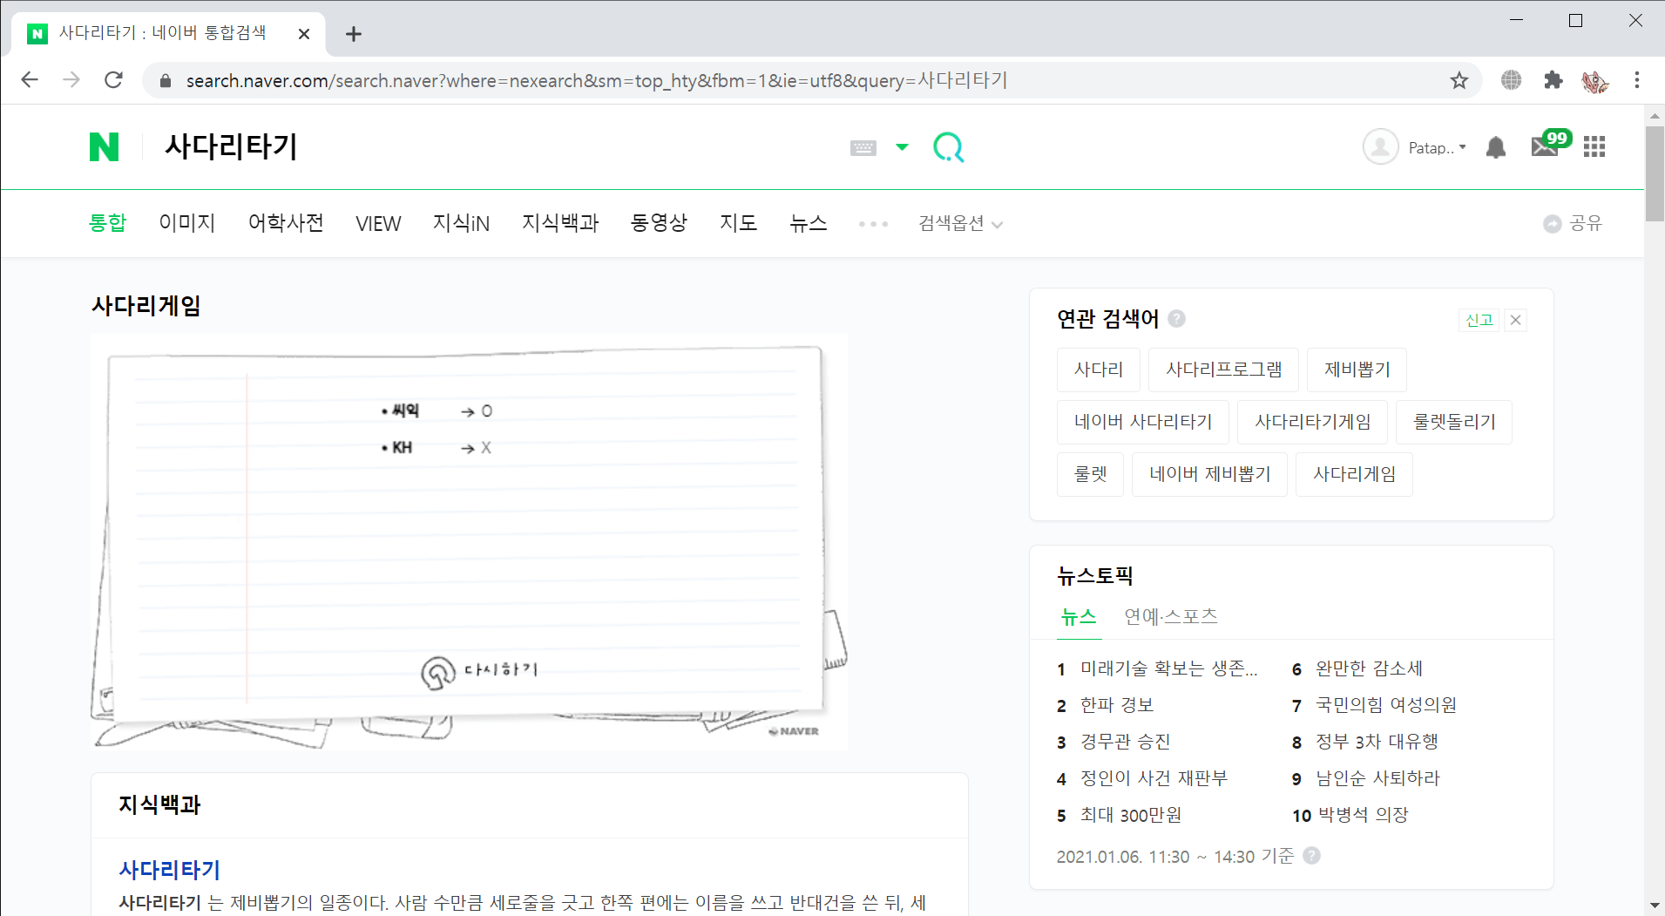
Task: Click related search 사다리게임
Action: (1354, 474)
